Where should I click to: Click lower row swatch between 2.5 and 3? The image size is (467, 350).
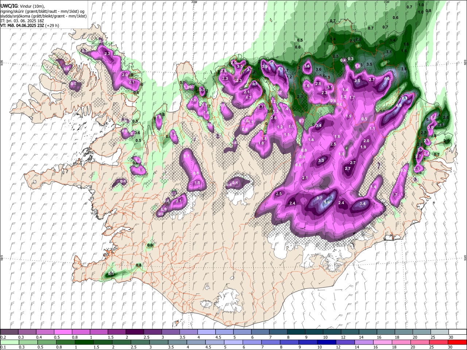[141, 342]
